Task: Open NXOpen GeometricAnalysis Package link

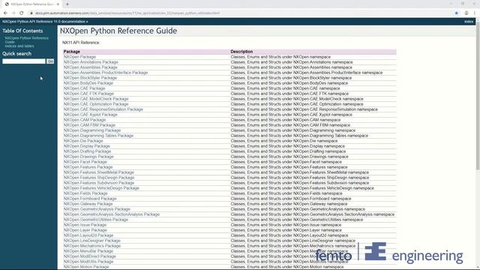Action: tap(97, 209)
